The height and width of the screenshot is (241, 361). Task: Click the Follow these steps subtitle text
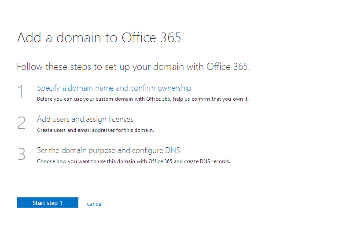(133, 67)
